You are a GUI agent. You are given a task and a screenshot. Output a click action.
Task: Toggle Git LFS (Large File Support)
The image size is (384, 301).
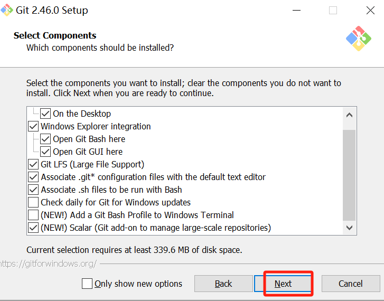click(33, 164)
